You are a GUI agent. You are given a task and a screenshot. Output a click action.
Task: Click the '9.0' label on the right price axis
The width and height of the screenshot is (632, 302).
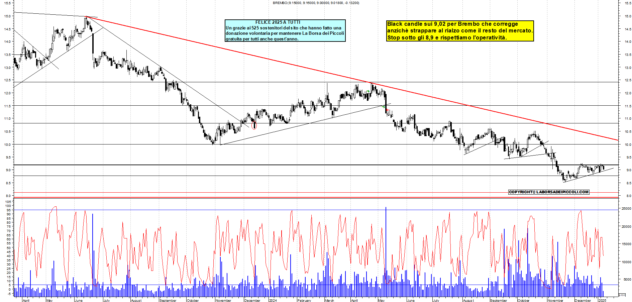[628, 170]
